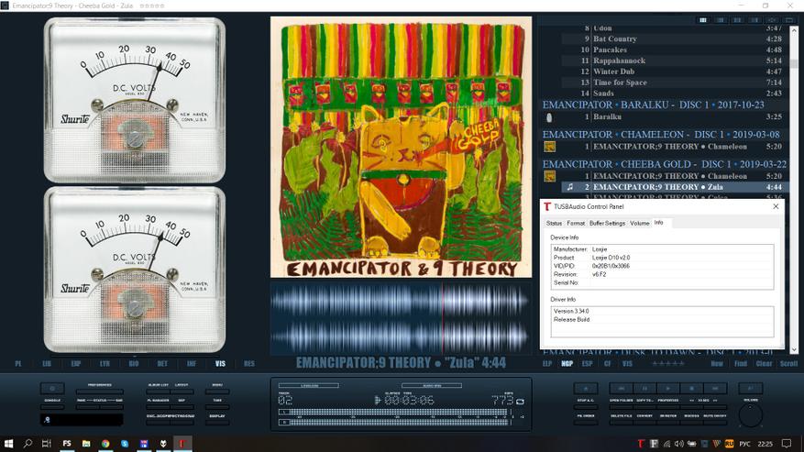Click the Baralku album thumbnail in playlist

pyautogui.click(x=550, y=117)
